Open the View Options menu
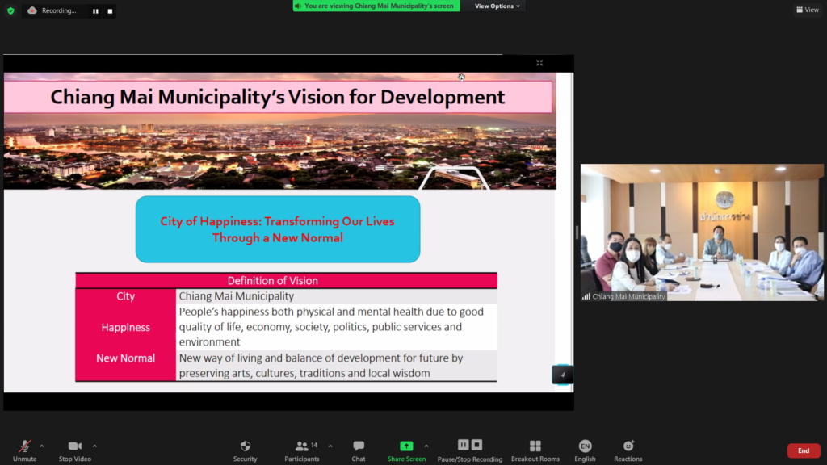 click(x=497, y=6)
